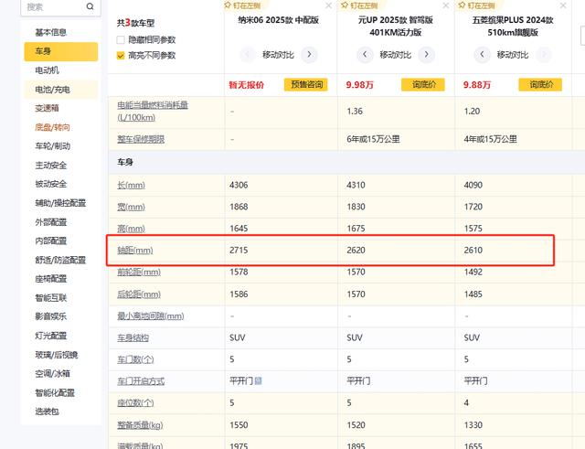Click the 9.98万 price text
This screenshot has width=585, height=449.
pyautogui.click(x=359, y=85)
